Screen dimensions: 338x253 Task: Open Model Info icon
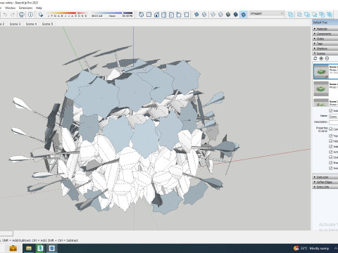click(30, 15)
